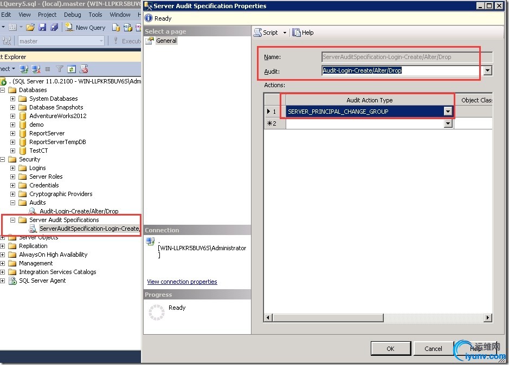Viewport: 509px width, 365px height.
Task: Select the Database Snapshots folder
Action: point(56,107)
